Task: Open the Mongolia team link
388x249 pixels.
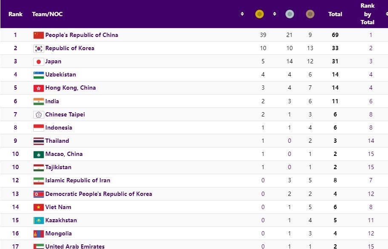Action: click(58, 234)
